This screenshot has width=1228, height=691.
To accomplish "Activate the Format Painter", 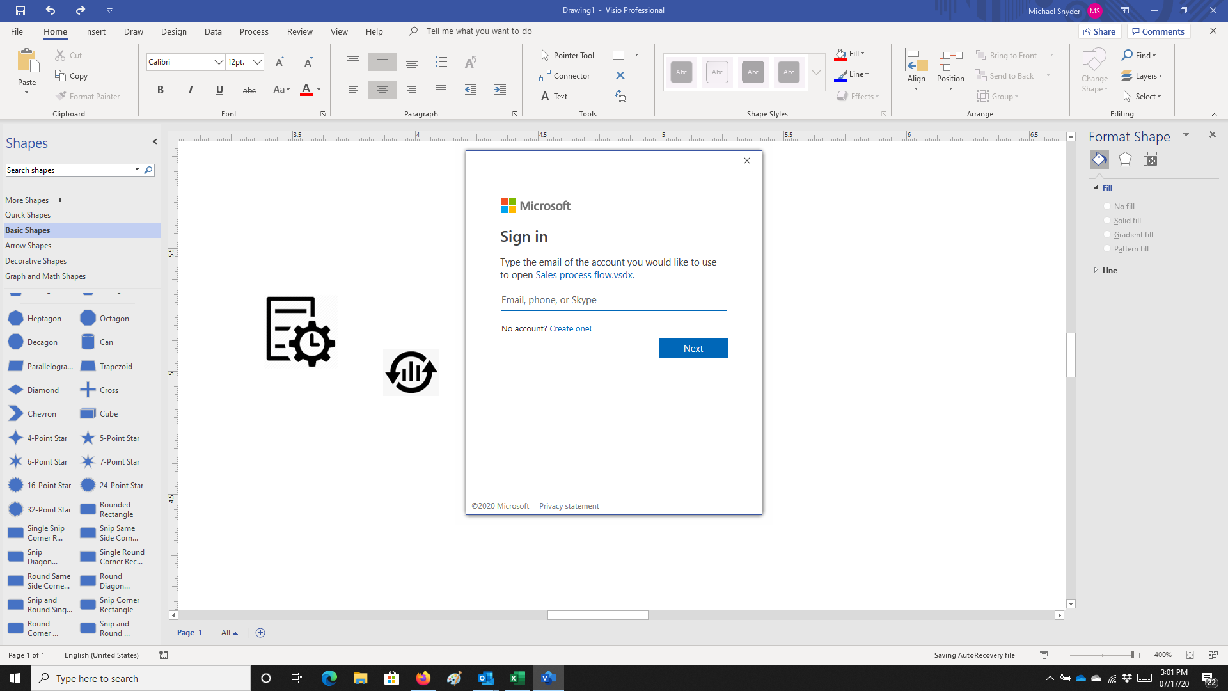I will [x=88, y=96].
